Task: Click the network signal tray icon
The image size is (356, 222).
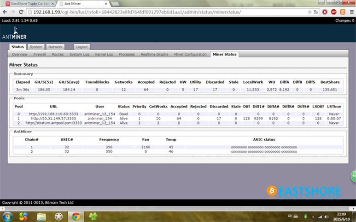Action: point(320,217)
